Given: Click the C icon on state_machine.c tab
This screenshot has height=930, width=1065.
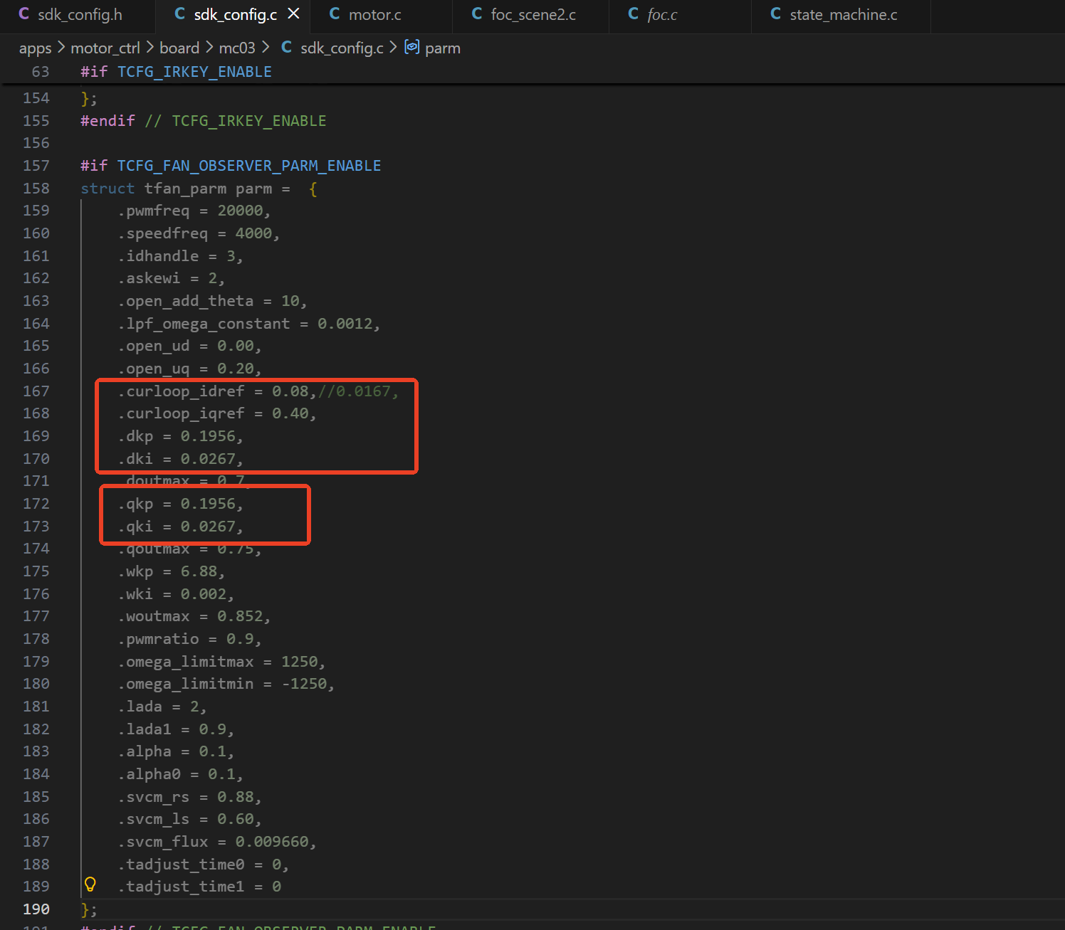Looking at the screenshot, I should pos(776,14).
